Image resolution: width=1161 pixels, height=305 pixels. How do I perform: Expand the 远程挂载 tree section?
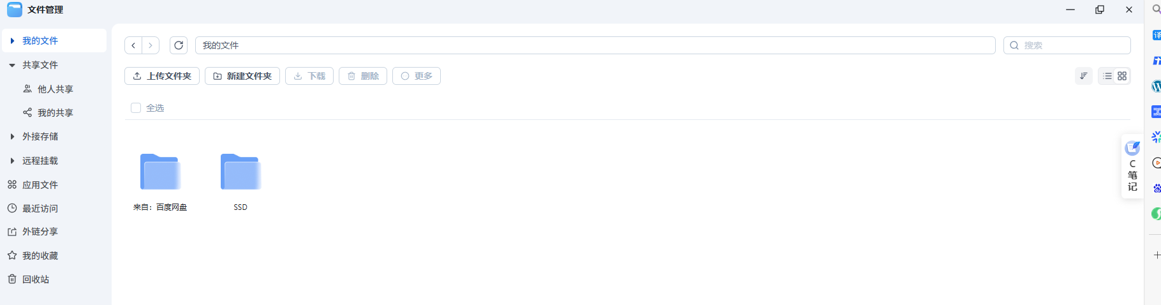click(12, 161)
